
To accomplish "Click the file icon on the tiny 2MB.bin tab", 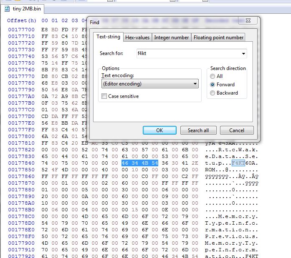I will click(7, 9).
